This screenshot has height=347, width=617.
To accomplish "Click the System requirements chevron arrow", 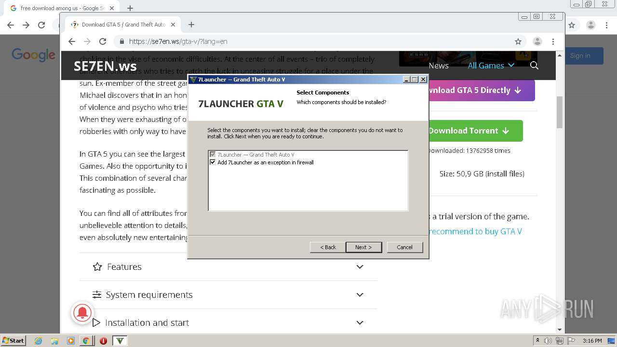I will point(360,294).
